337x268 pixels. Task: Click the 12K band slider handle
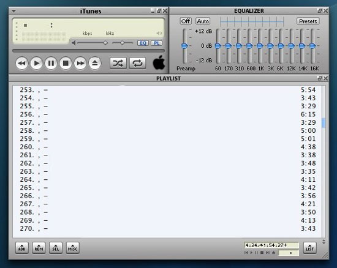coord(292,45)
